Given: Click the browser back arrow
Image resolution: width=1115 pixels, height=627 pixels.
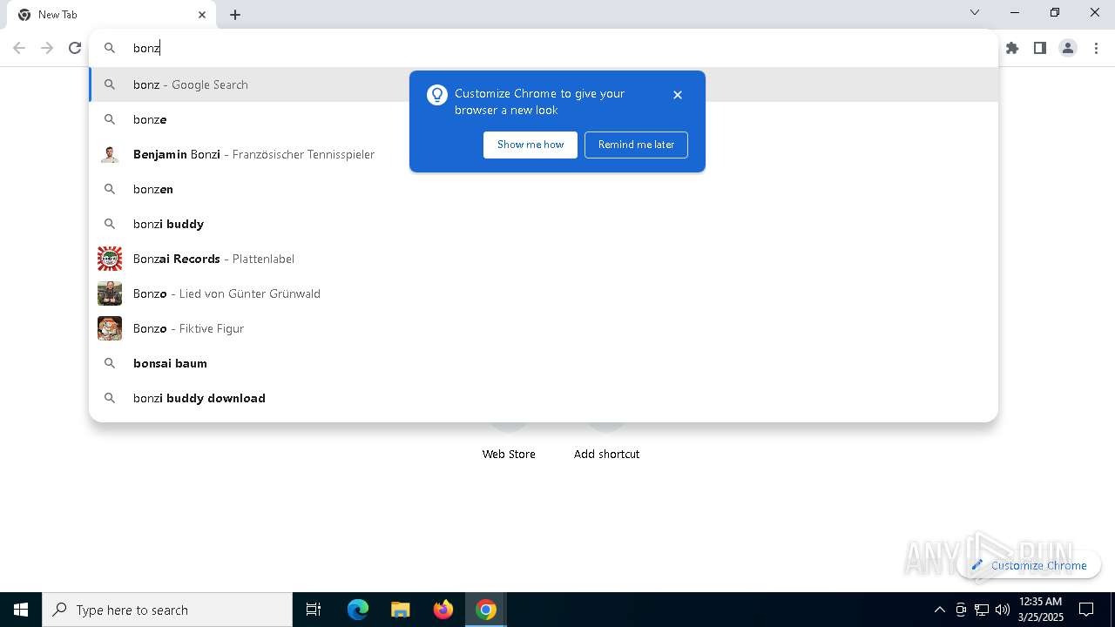Looking at the screenshot, I should coord(19,48).
